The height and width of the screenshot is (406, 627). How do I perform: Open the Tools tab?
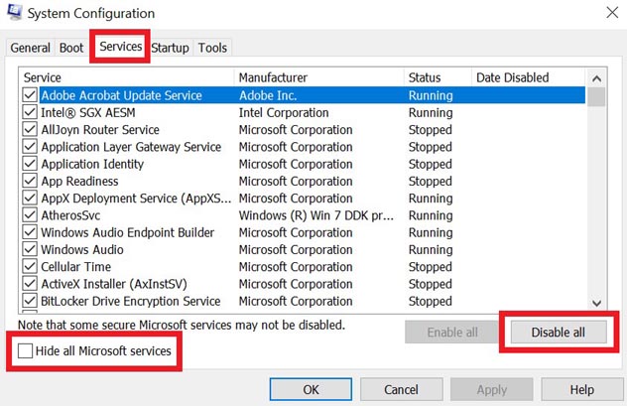click(x=212, y=48)
